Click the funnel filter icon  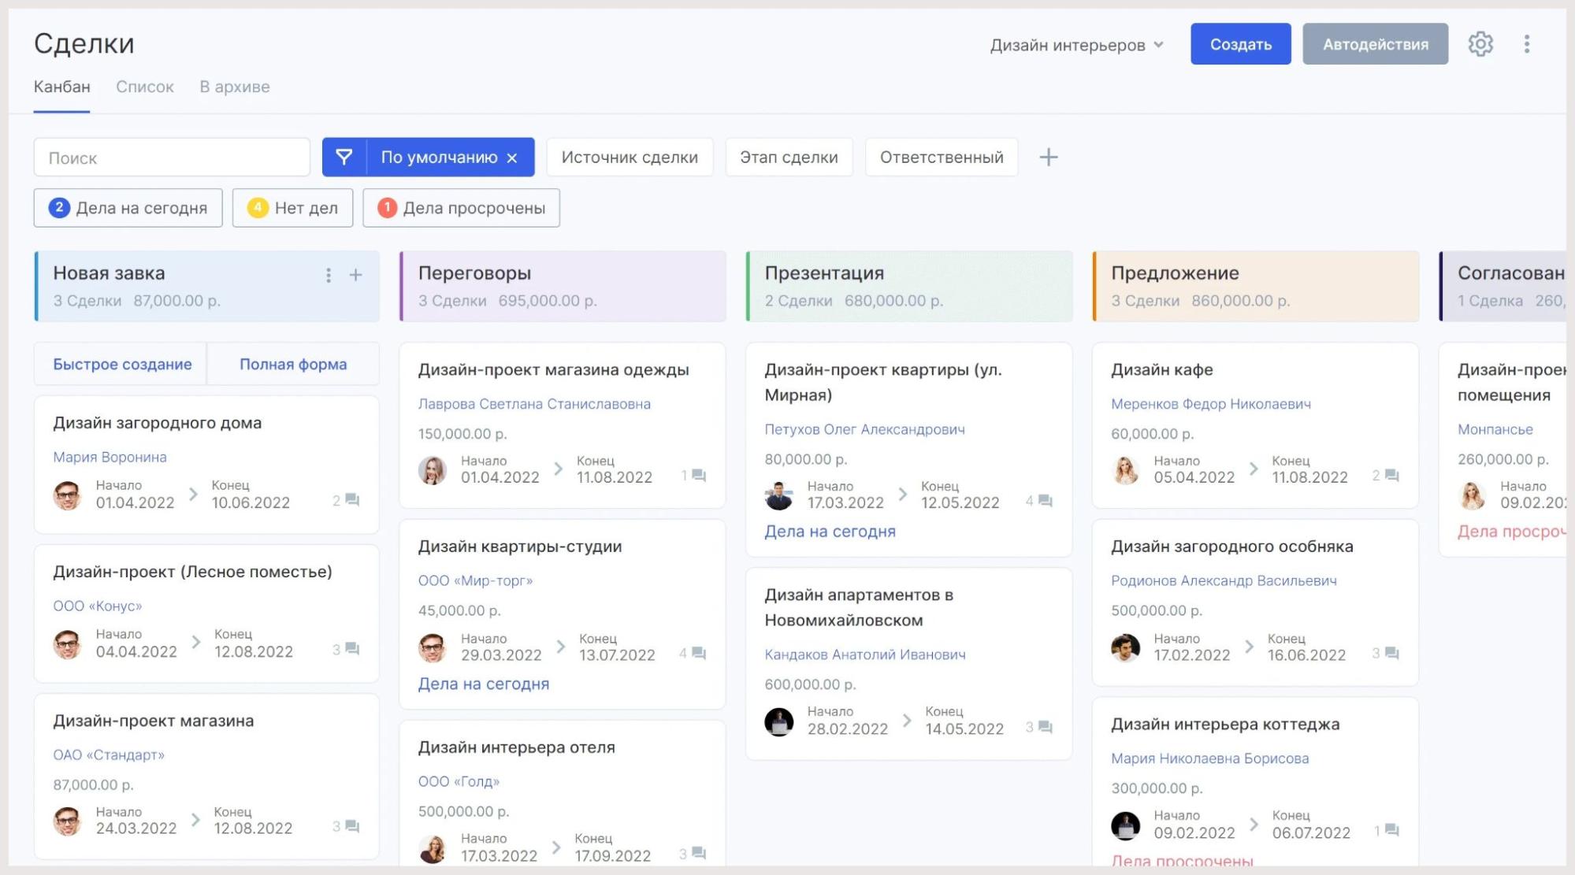click(x=344, y=157)
